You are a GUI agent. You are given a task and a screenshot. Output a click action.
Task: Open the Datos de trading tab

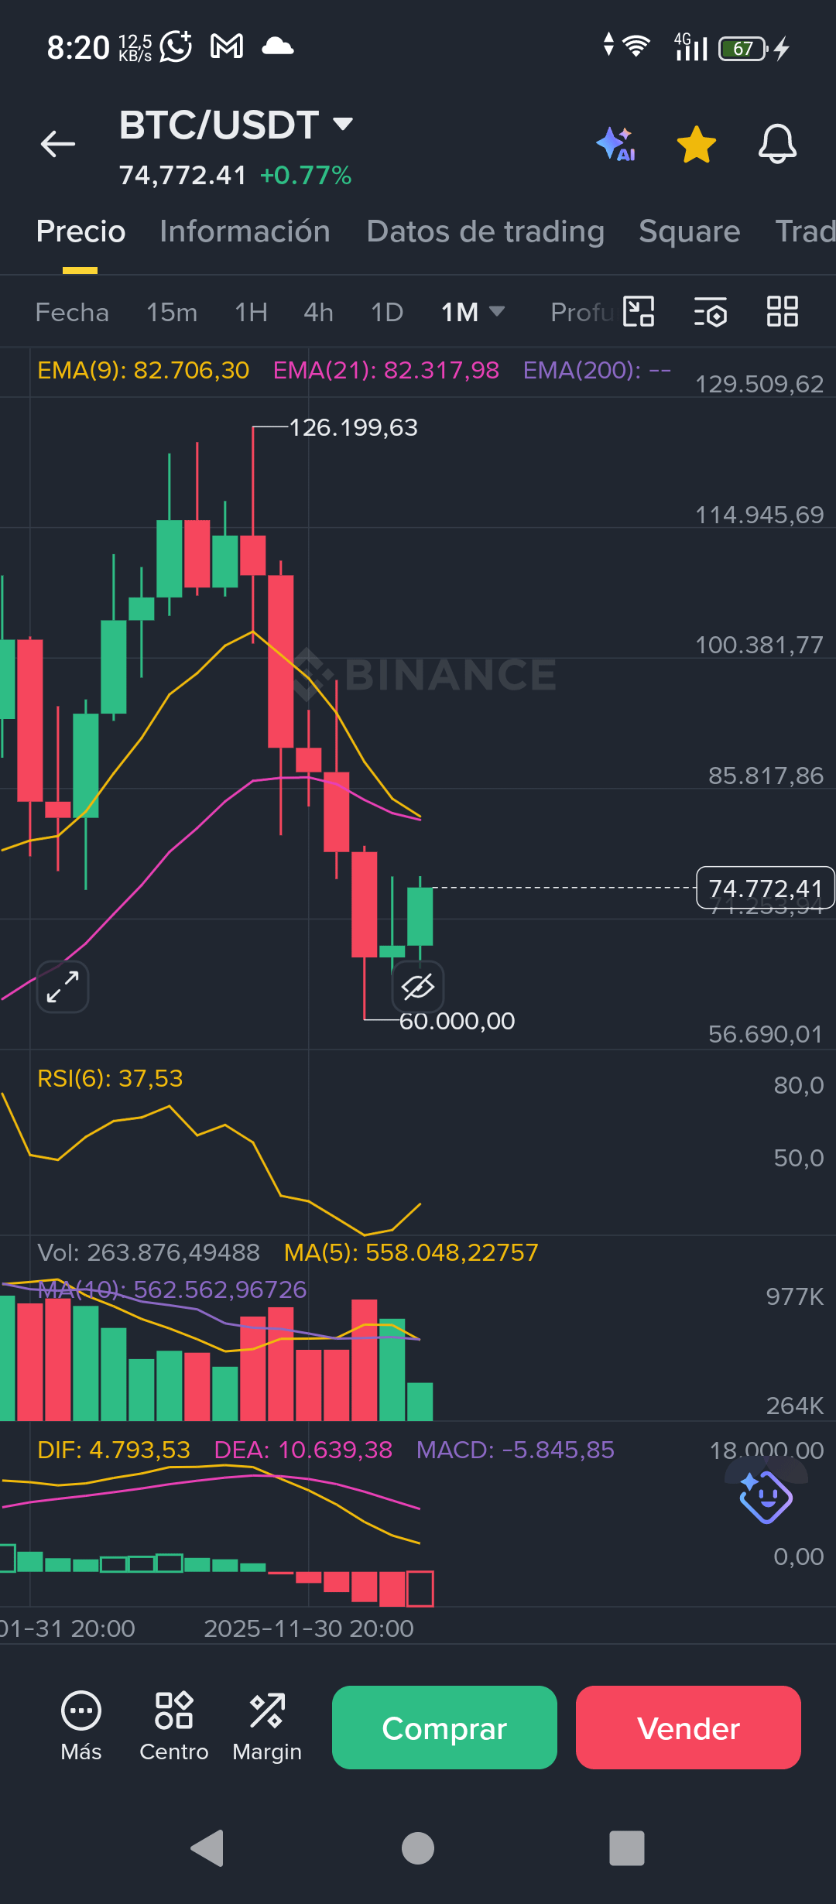pyautogui.click(x=485, y=231)
